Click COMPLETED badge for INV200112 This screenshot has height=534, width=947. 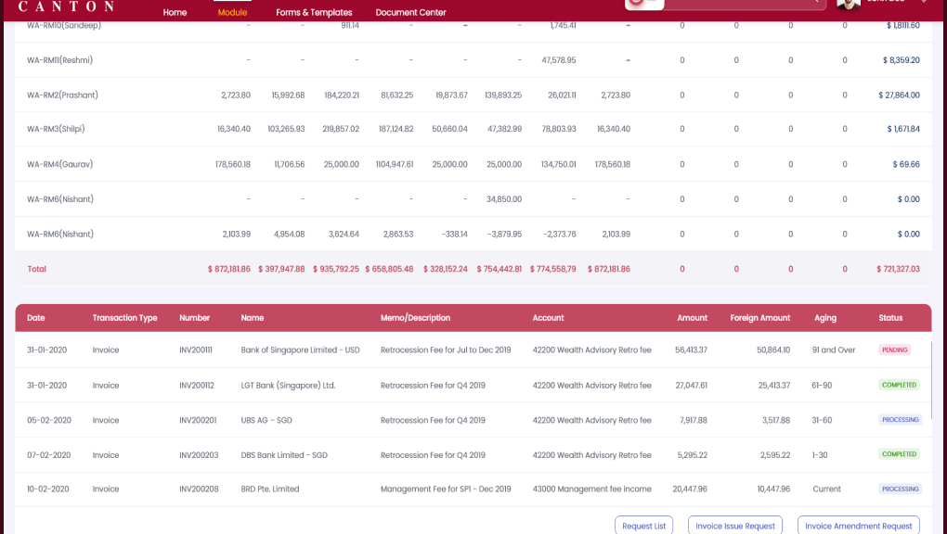(900, 385)
